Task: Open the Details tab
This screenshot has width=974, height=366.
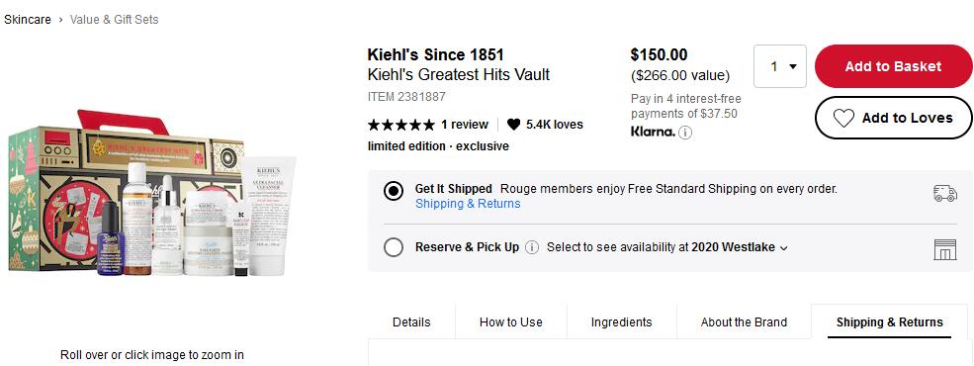Action: (411, 322)
